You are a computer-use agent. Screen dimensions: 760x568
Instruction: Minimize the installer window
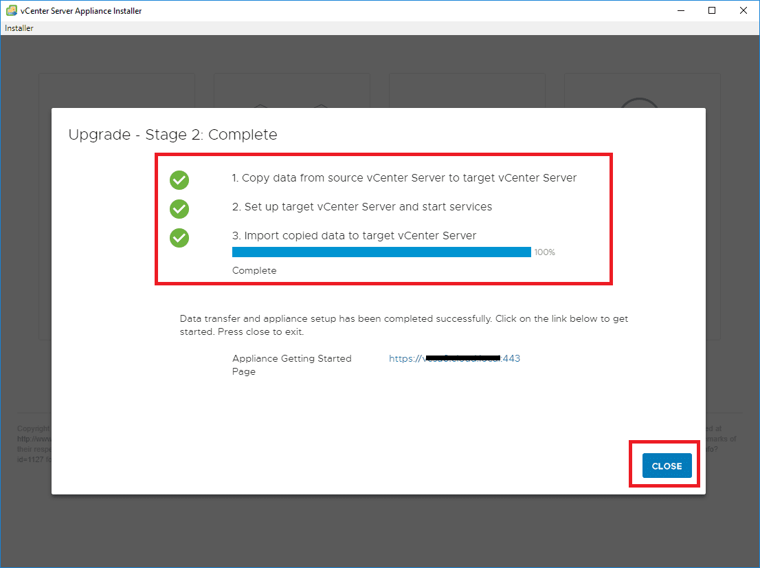pos(681,10)
